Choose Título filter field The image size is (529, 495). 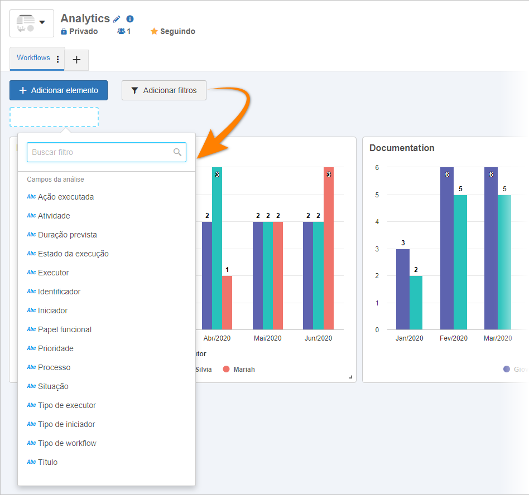106,462
